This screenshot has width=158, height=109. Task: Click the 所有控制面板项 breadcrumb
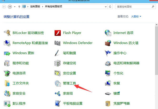click(53, 7)
